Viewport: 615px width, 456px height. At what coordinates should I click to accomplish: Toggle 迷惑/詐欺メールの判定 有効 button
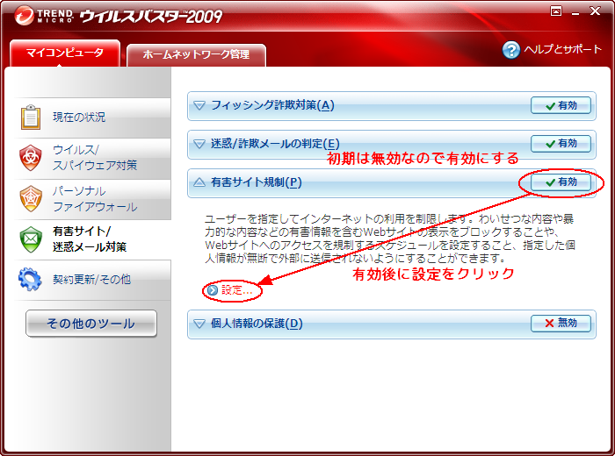[x=561, y=143]
